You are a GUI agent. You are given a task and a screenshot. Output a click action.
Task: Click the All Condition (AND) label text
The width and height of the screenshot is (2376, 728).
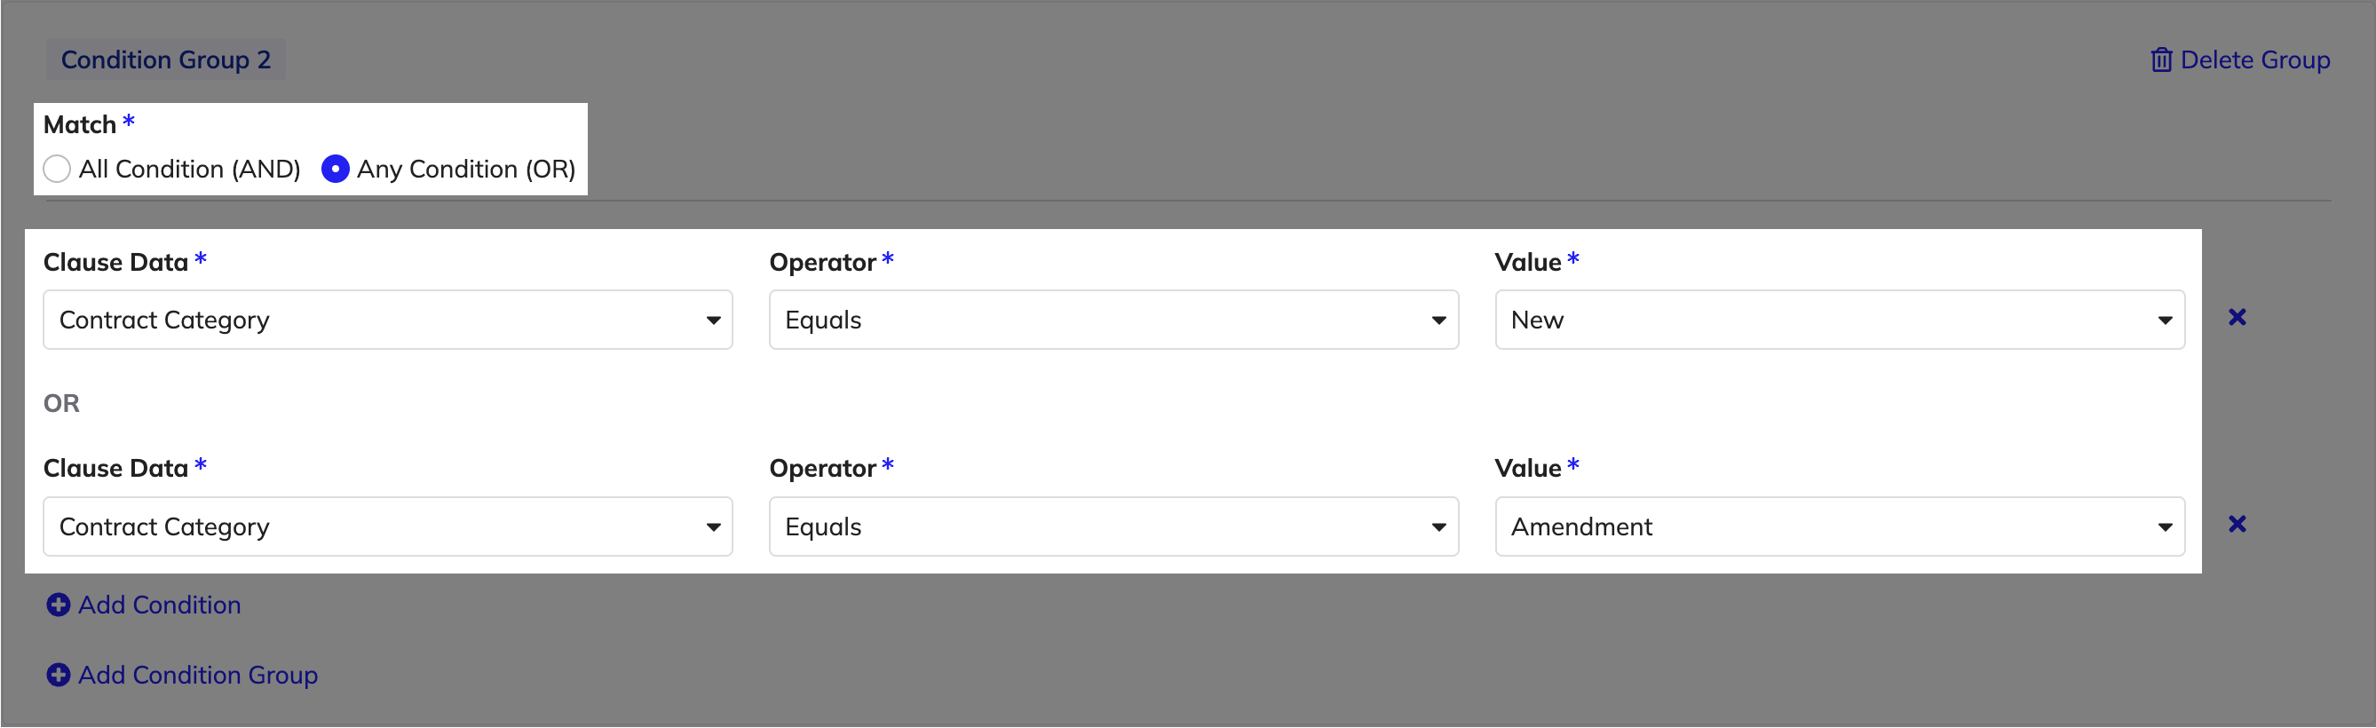click(190, 169)
